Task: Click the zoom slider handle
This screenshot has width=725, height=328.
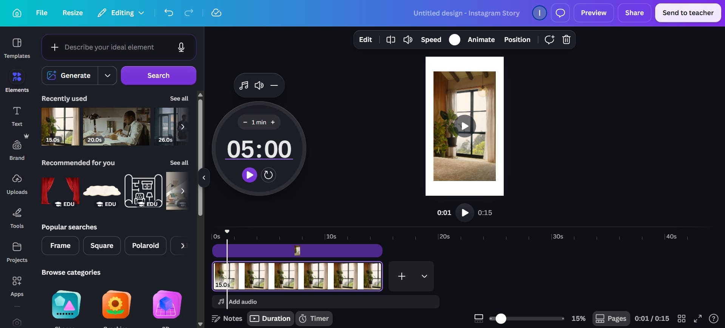Action: [501, 319]
